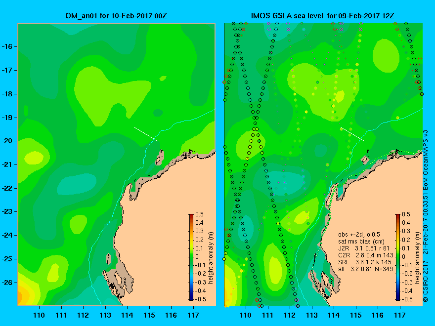This screenshot has width=435, height=326.
Task: Click the 'sat rms bias (cm)' header line
Action: [x=361, y=242]
